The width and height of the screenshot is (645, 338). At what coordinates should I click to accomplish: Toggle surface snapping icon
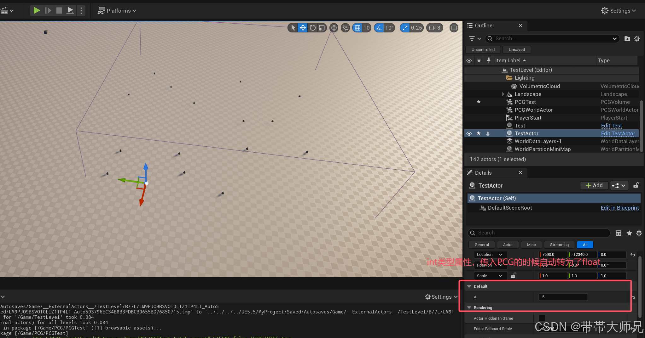click(x=346, y=28)
